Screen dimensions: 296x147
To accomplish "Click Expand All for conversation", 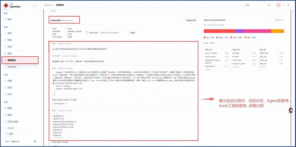I will pos(191,20).
